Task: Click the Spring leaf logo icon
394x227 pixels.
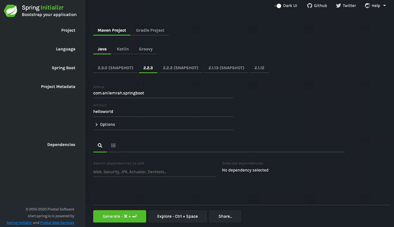Action: 11,11
